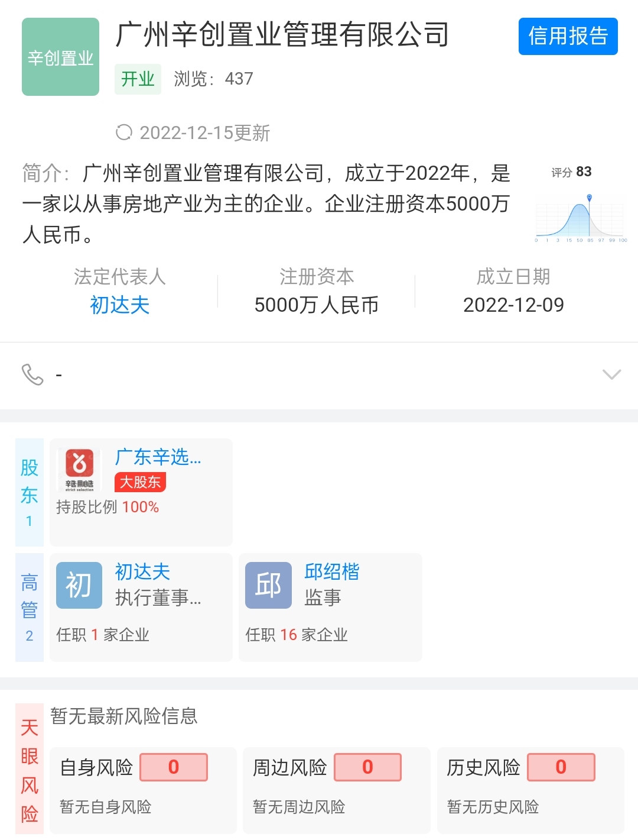
Task: Tap the 浏览: 437 view count
Action: (x=213, y=79)
